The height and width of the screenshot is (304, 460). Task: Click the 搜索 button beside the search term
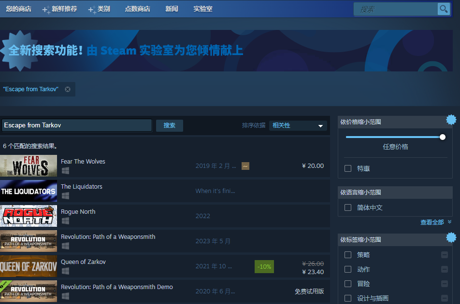(x=170, y=125)
